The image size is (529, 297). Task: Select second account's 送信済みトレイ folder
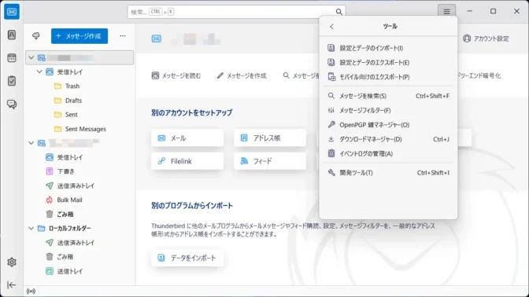pyautogui.click(x=80, y=185)
